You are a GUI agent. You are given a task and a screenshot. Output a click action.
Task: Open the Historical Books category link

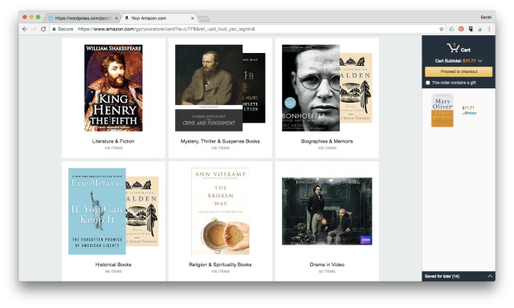click(x=113, y=265)
